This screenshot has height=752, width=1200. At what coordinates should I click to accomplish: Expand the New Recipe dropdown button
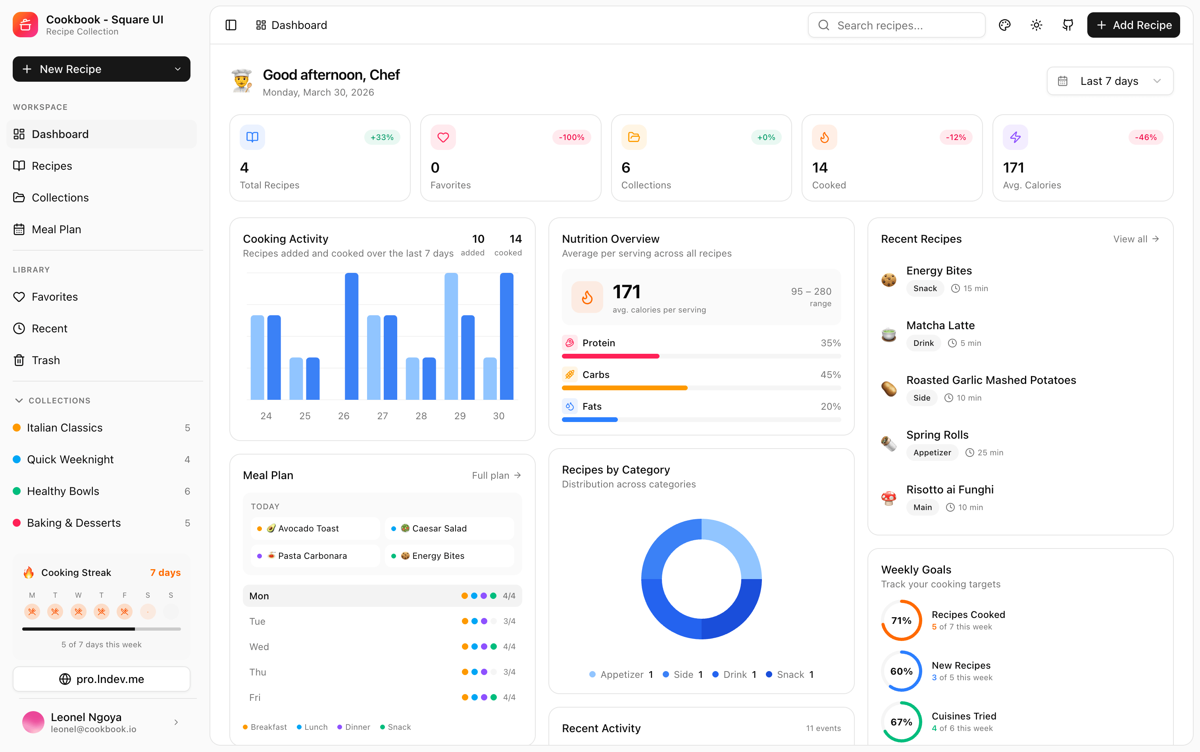(102, 69)
